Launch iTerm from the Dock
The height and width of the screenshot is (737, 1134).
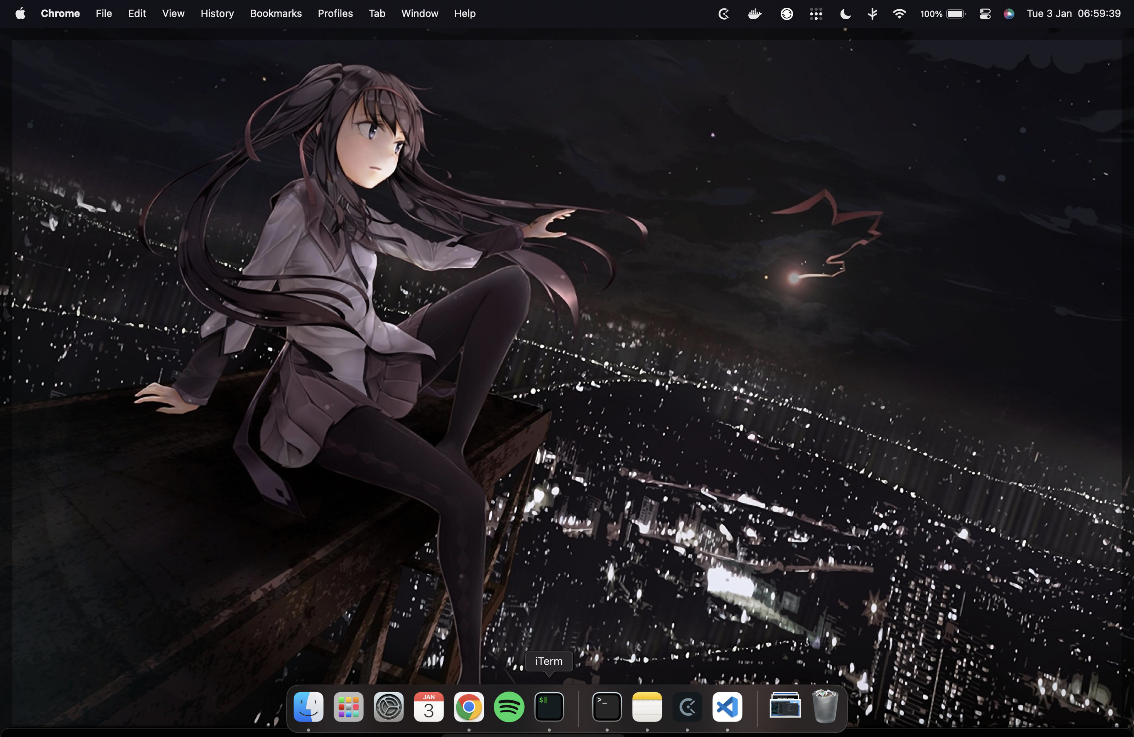pos(549,707)
